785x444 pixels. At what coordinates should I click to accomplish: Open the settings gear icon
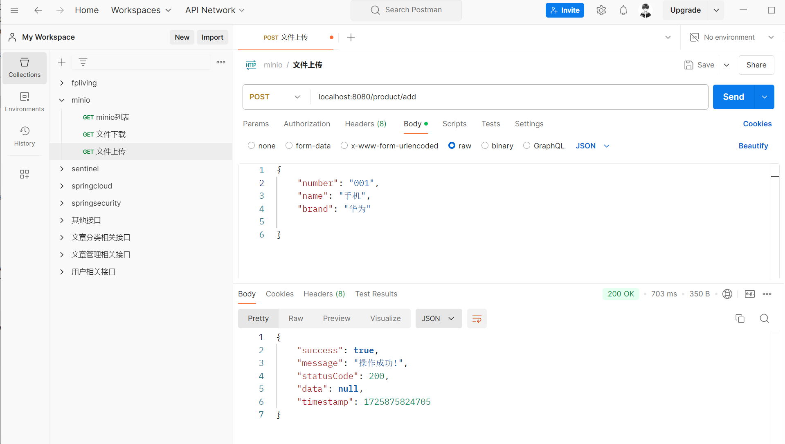click(601, 10)
